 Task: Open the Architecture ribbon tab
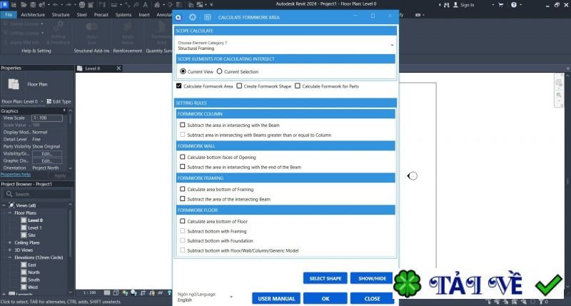[33, 14]
